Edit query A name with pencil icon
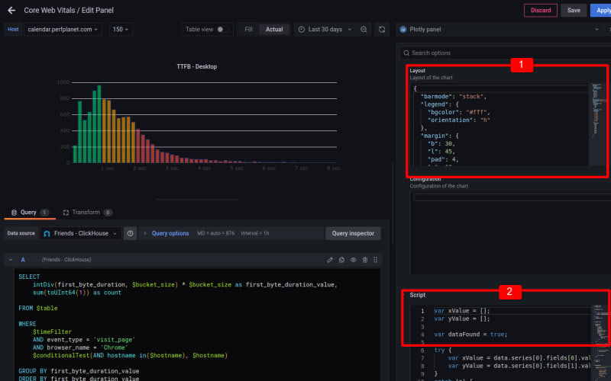The width and height of the screenshot is (611, 381). tap(330, 260)
